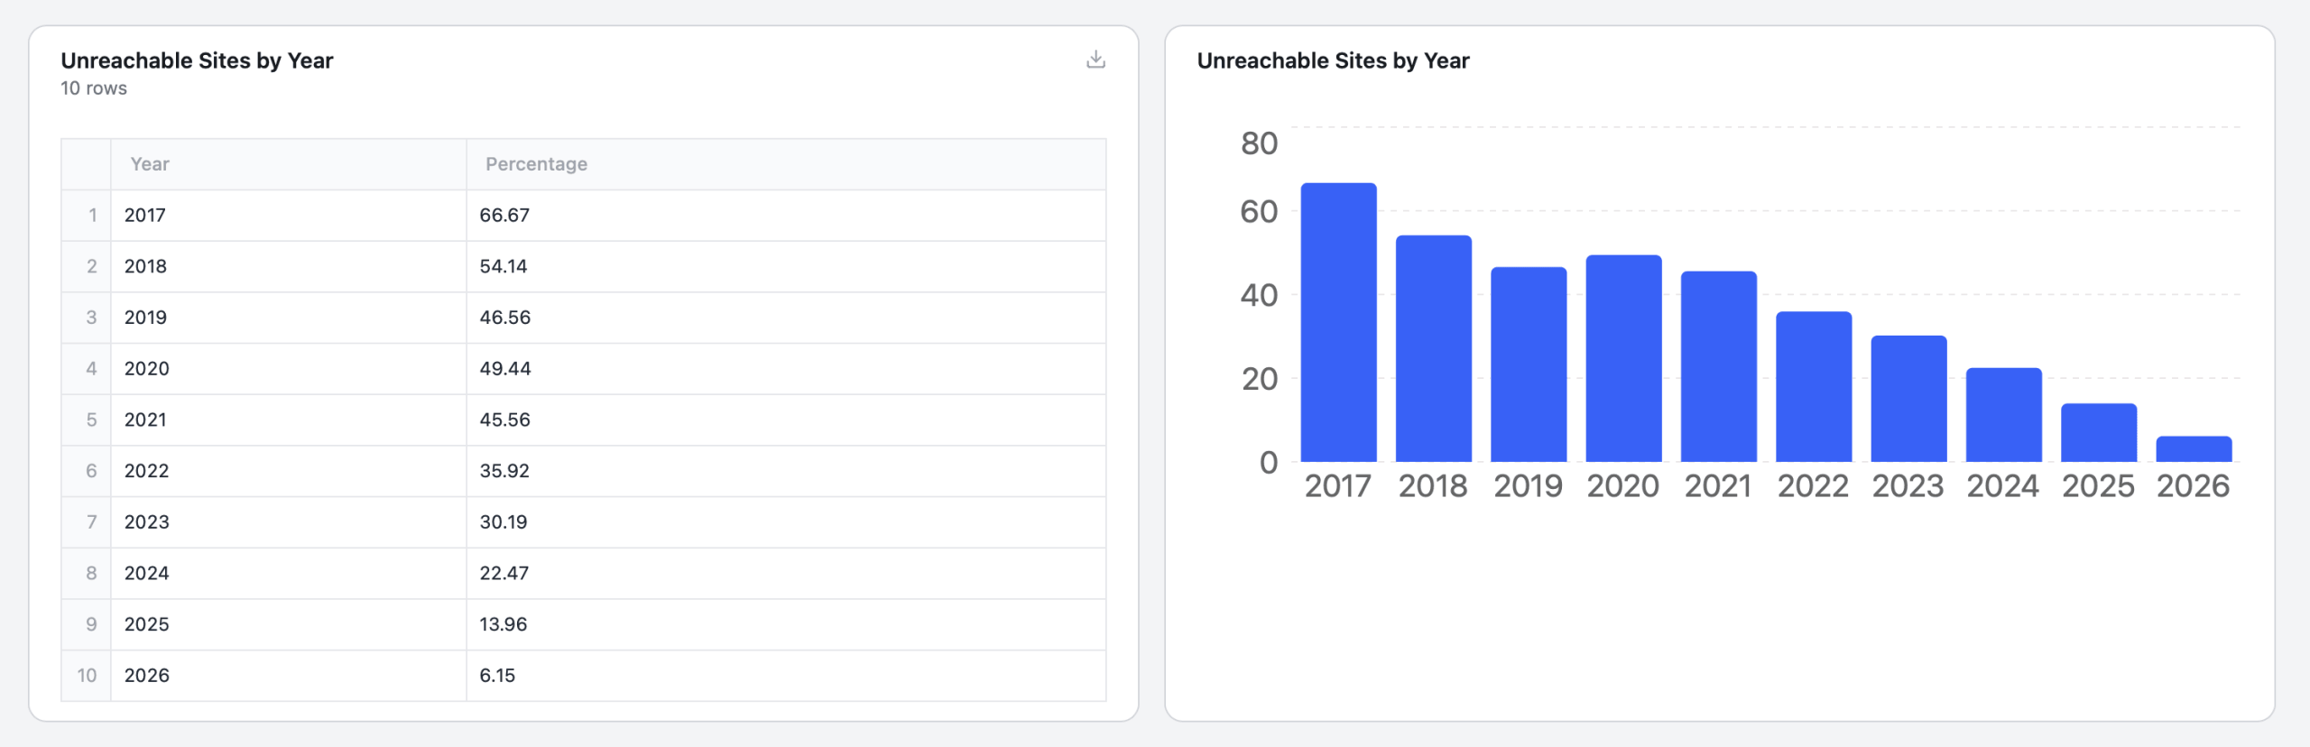Click the 2018 bar in chart
The height and width of the screenshot is (747, 2310).
(1433, 352)
